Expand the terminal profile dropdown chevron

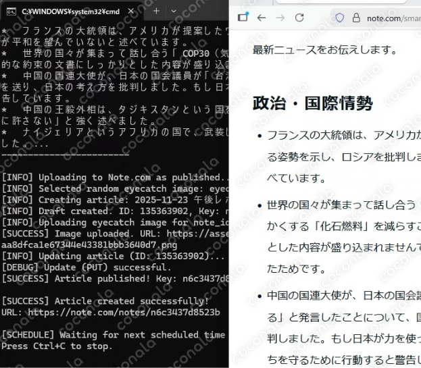174,11
